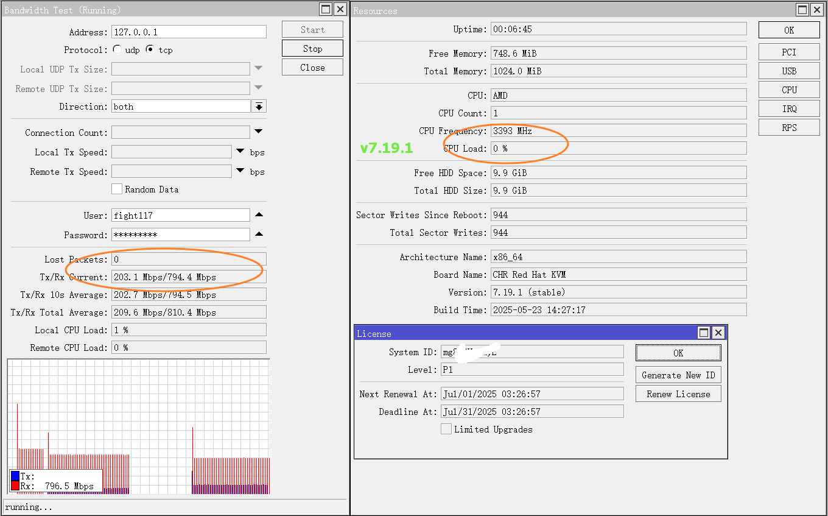
Task: Click the Board Name value CHR Red Hat KVM
Action: (619, 274)
